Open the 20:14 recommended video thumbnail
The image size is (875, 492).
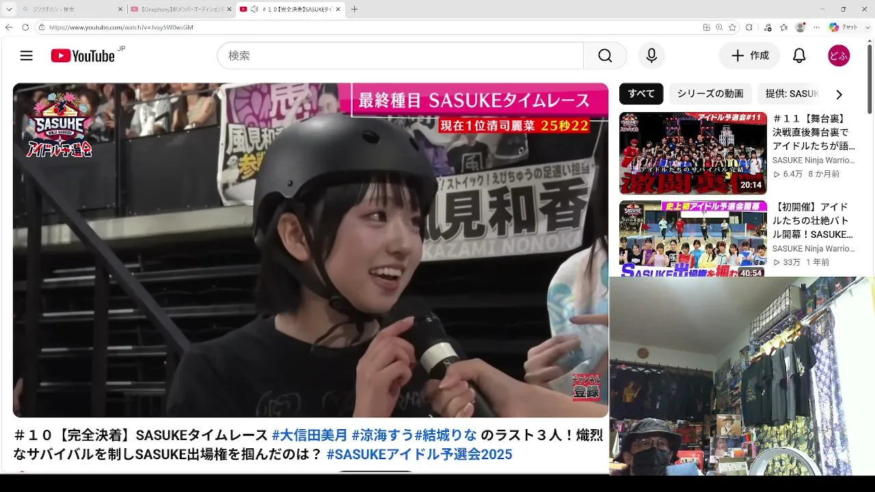click(x=693, y=153)
